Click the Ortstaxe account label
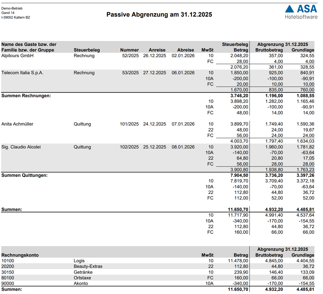Screen dimensions: 323x294 coord(82,278)
